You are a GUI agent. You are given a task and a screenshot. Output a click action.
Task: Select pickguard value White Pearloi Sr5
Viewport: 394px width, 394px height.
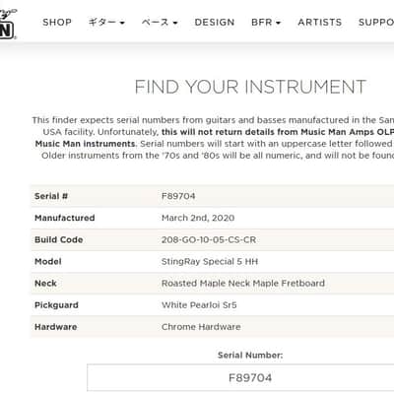[x=199, y=305]
